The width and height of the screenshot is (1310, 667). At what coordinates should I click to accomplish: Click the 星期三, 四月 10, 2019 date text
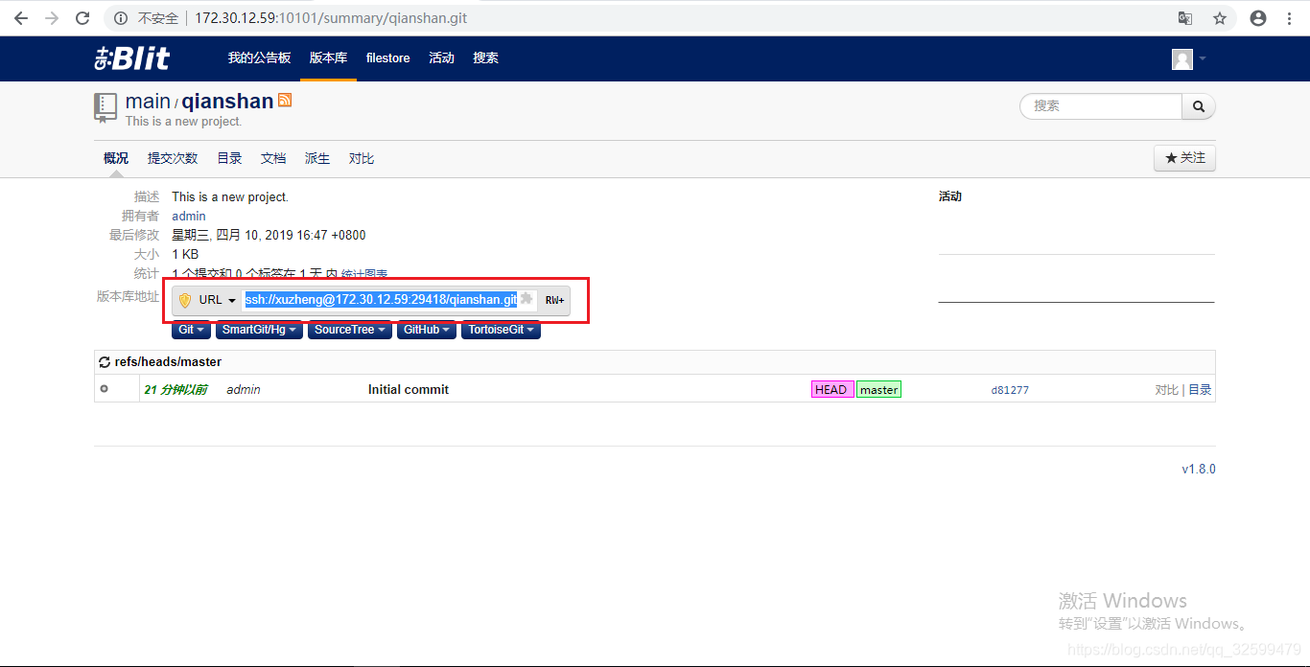(269, 235)
